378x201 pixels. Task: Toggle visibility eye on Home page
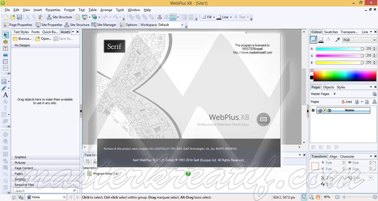[x=330, y=110]
